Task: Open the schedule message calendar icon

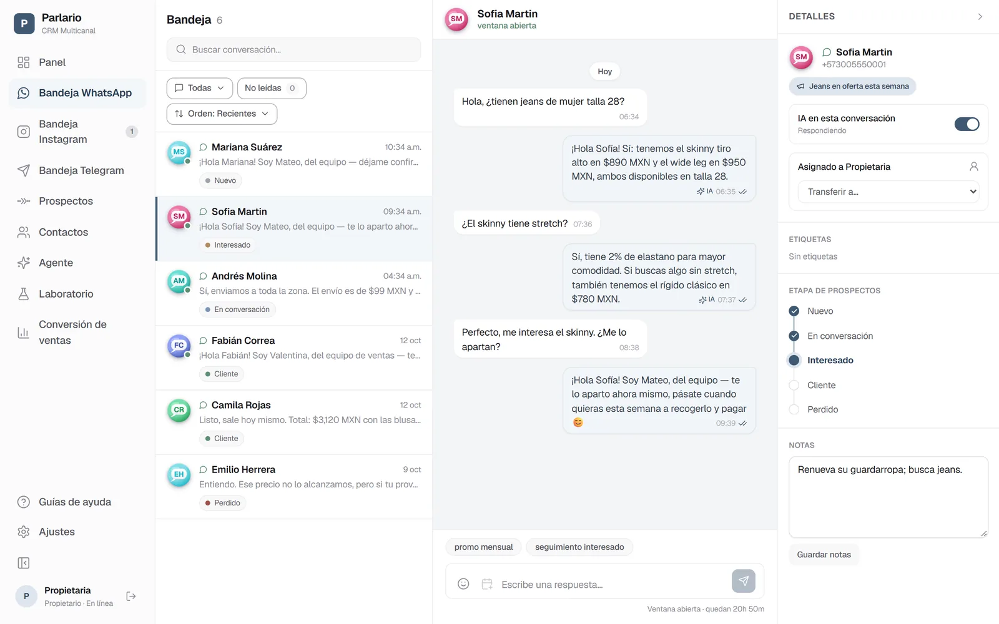Action: click(487, 584)
